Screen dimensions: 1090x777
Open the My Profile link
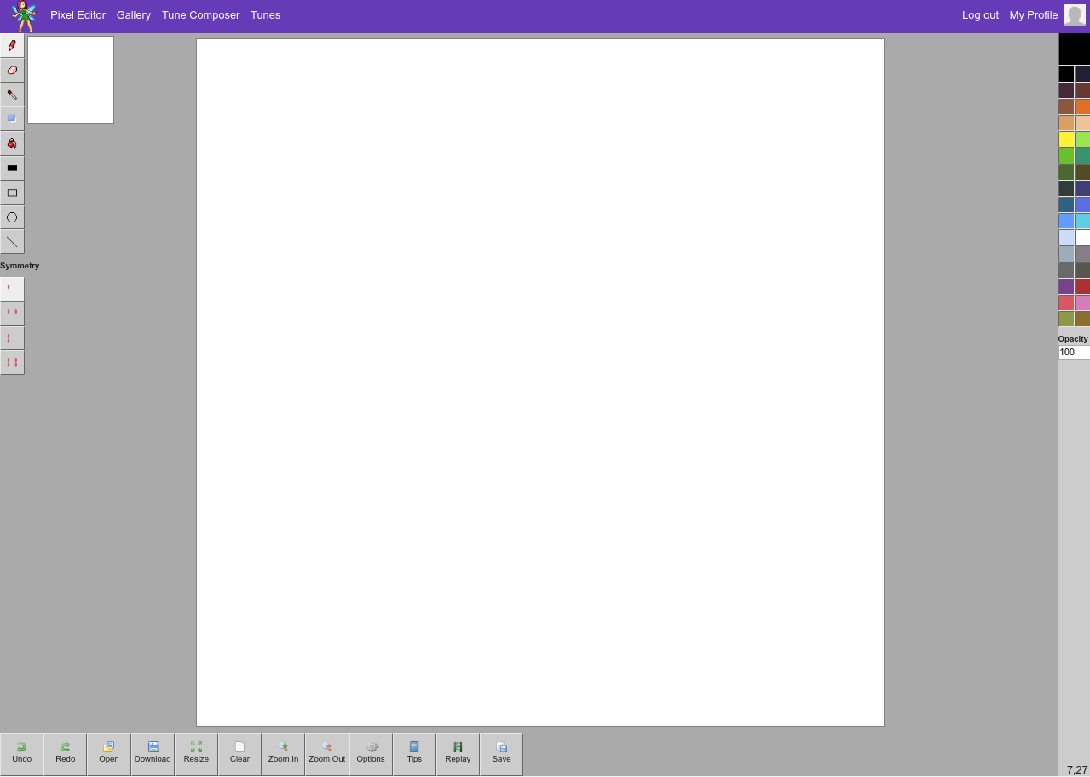point(1034,15)
